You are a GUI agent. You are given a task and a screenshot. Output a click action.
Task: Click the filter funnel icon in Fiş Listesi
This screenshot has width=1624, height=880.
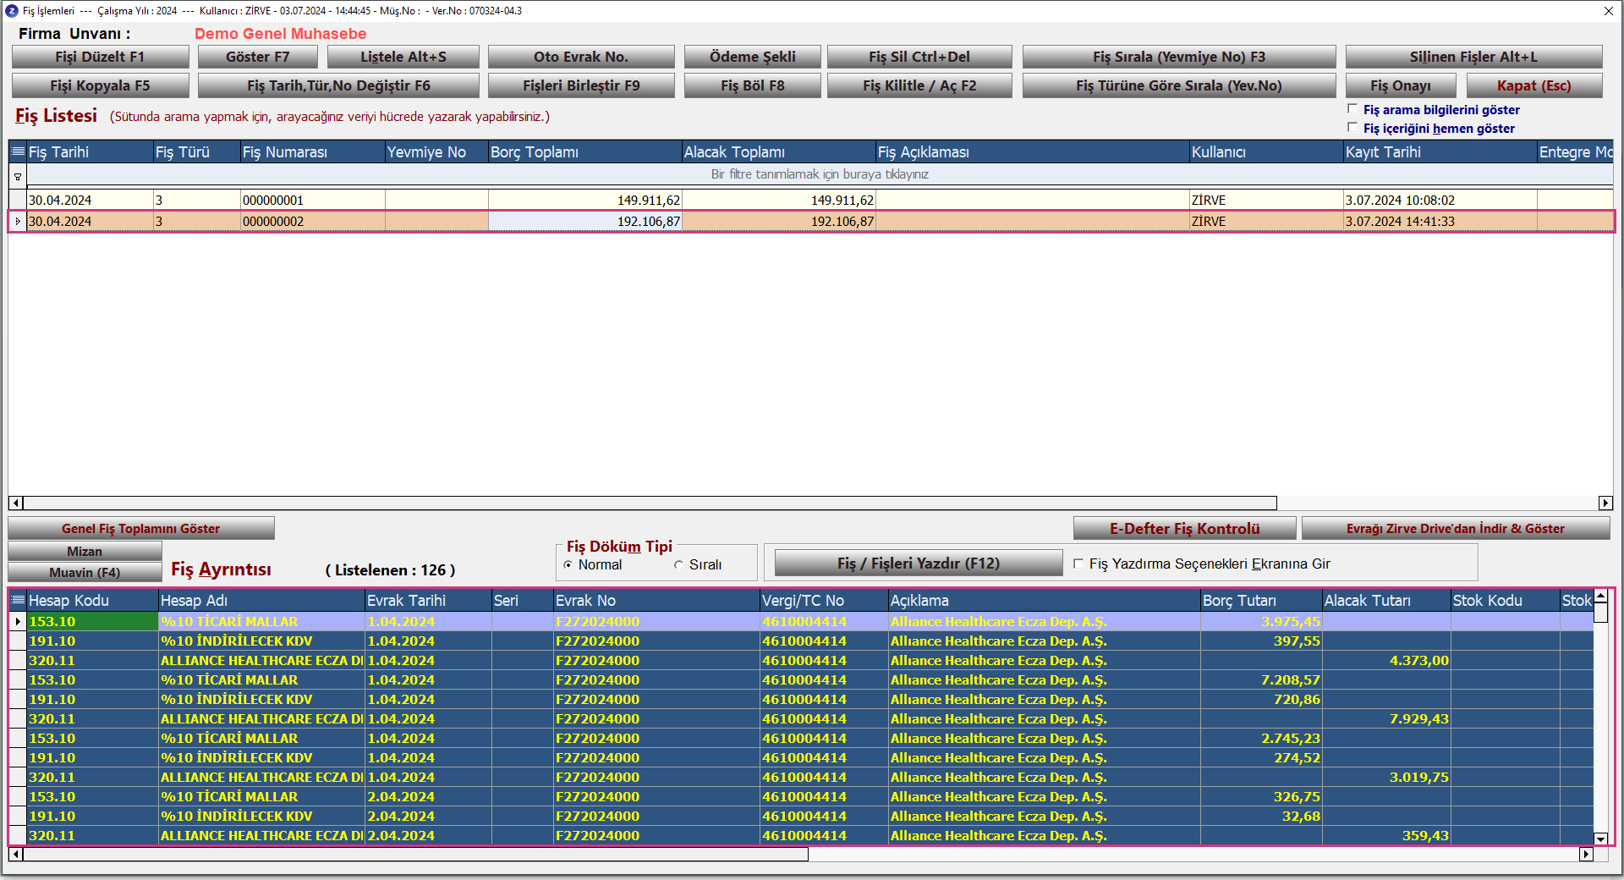coord(17,176)
